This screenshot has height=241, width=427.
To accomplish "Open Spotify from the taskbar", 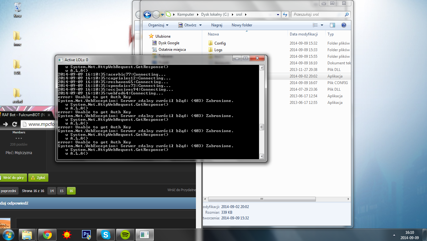I will click(125, 235).
